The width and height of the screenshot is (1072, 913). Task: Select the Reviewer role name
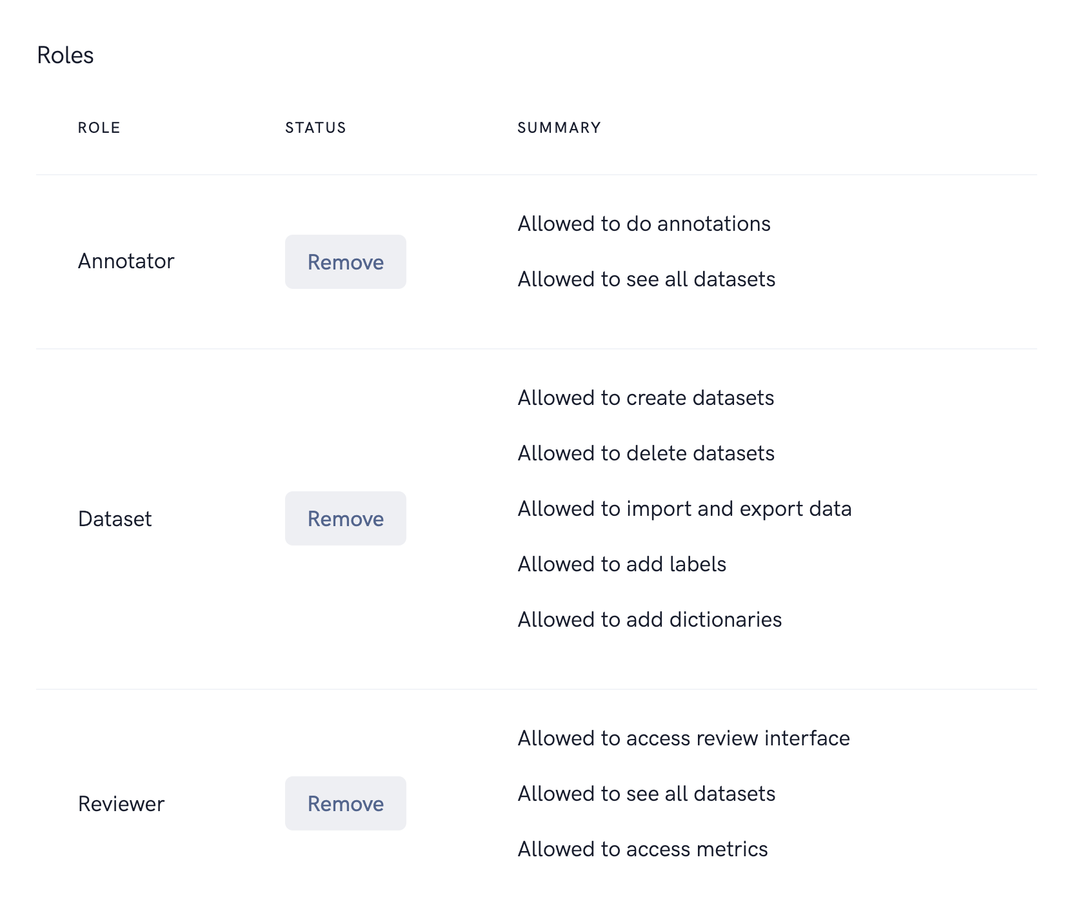pos(121,804)
